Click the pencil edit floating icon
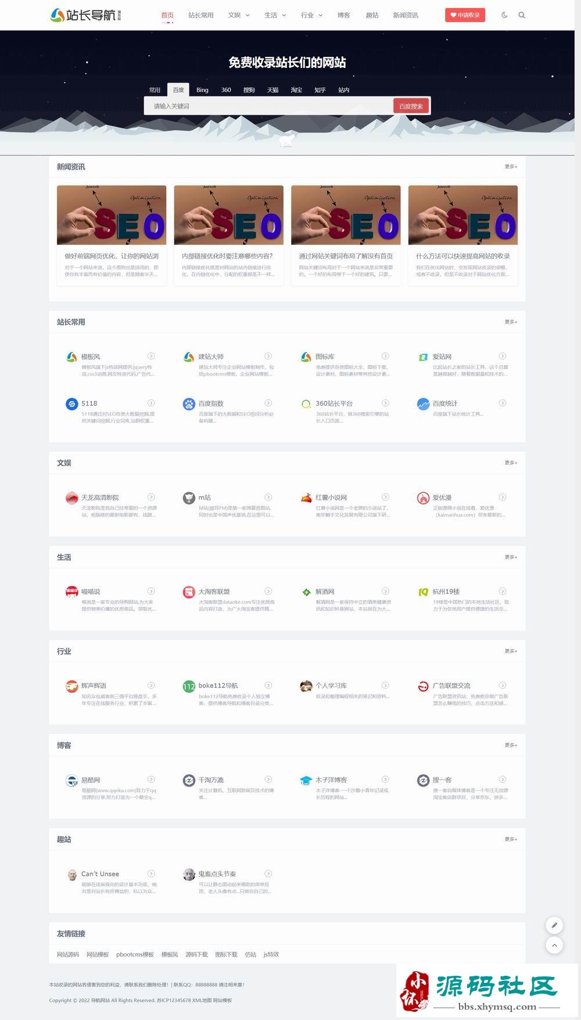The width and height of the screenshot is (581, 1020). tap(554, 925)
